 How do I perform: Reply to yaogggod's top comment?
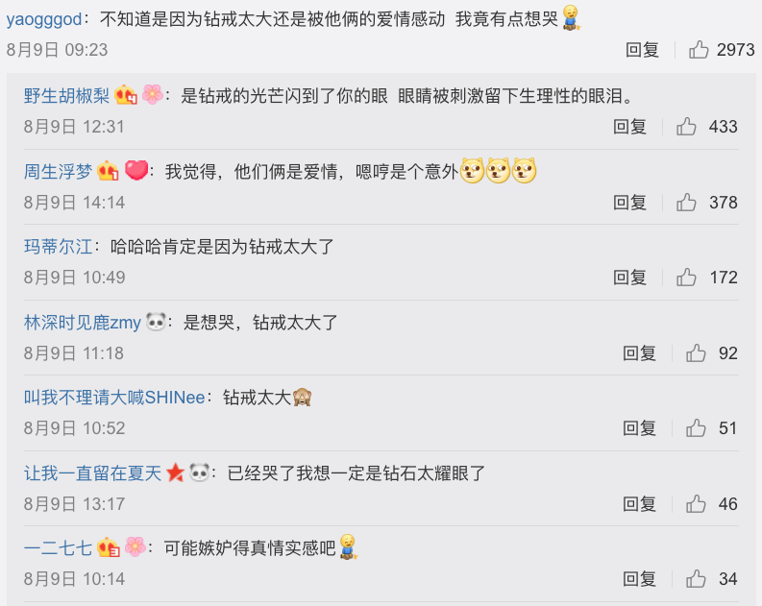click(x=642, y=50)
